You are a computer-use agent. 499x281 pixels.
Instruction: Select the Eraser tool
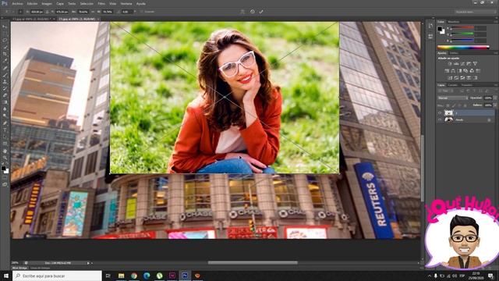(x=5, y=95)
